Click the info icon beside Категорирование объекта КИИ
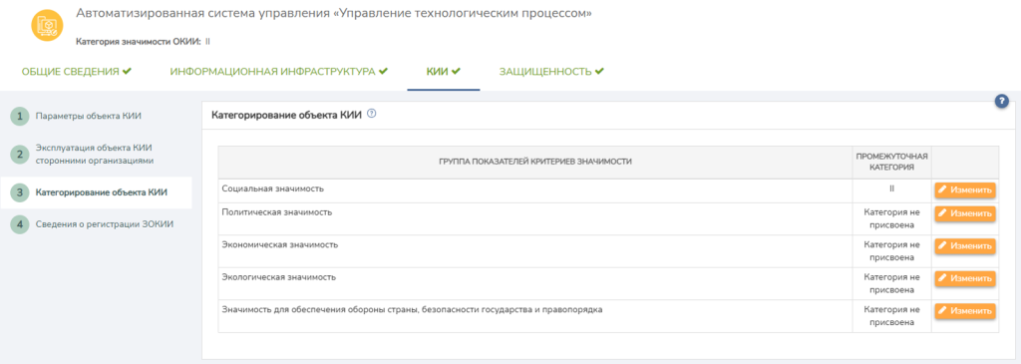 coord(372,114)
